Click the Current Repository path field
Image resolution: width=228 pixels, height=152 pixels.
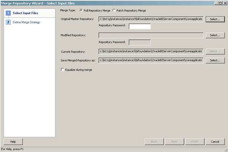(151, 51)
